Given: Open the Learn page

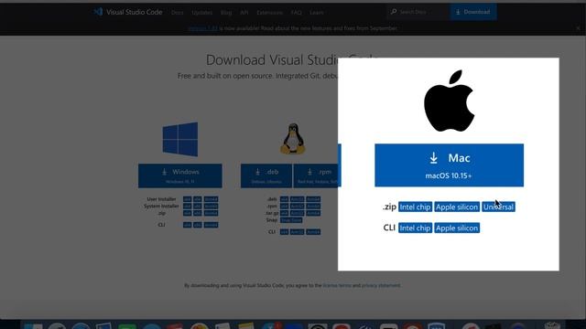Looking at the screenshot, I should point(316,13).
